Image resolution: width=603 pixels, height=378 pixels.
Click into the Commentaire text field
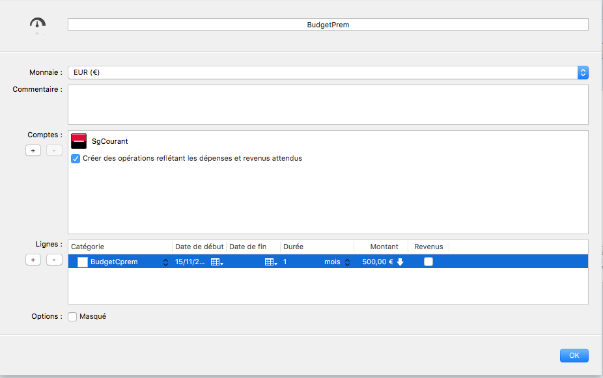coord(328,104)
